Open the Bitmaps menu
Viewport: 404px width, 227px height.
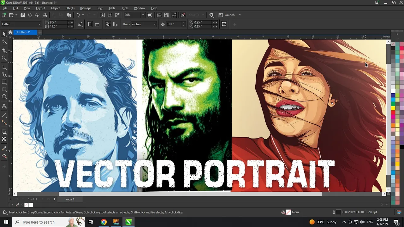[x=86, y=8]
